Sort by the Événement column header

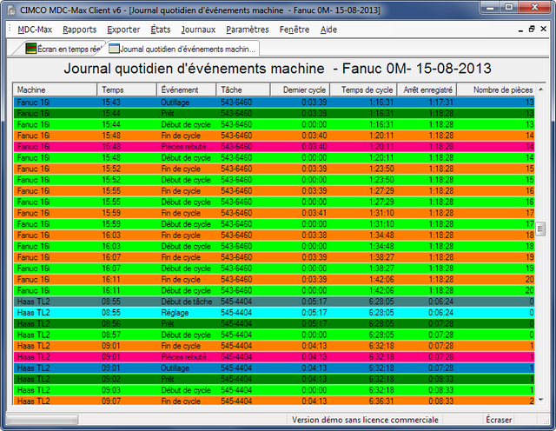pos(187,90)
